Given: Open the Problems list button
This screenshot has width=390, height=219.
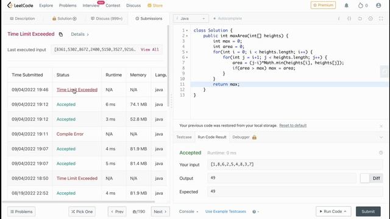Looking at the screenshot, I should [21, 212].
